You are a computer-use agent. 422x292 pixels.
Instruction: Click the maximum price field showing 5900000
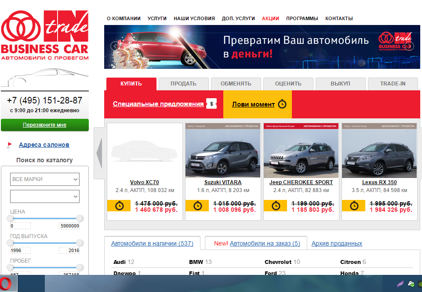tap(69, 226)
